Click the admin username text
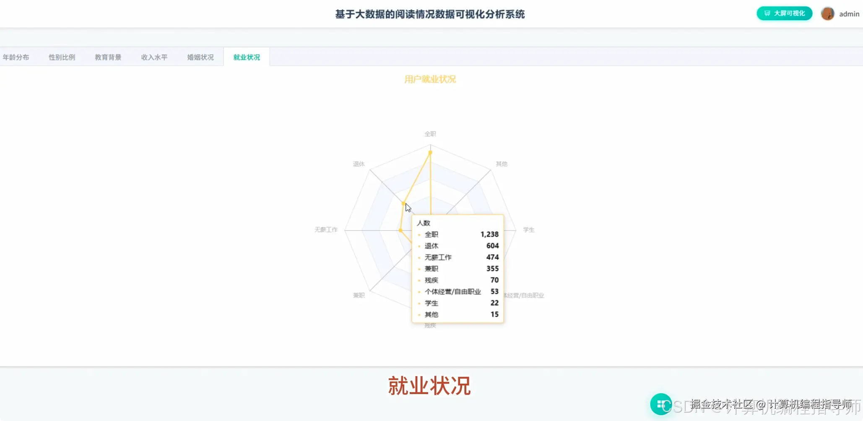 [x=849, y=13]
